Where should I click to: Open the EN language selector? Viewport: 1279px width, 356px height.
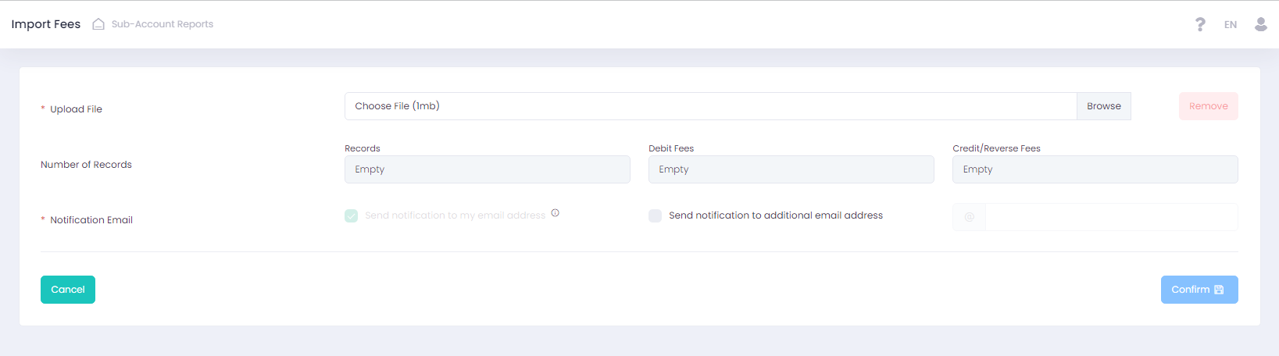pyautogui.click(x=1230, y=25)
